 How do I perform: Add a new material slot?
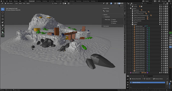pyautogui.click(x=167, y=82)
